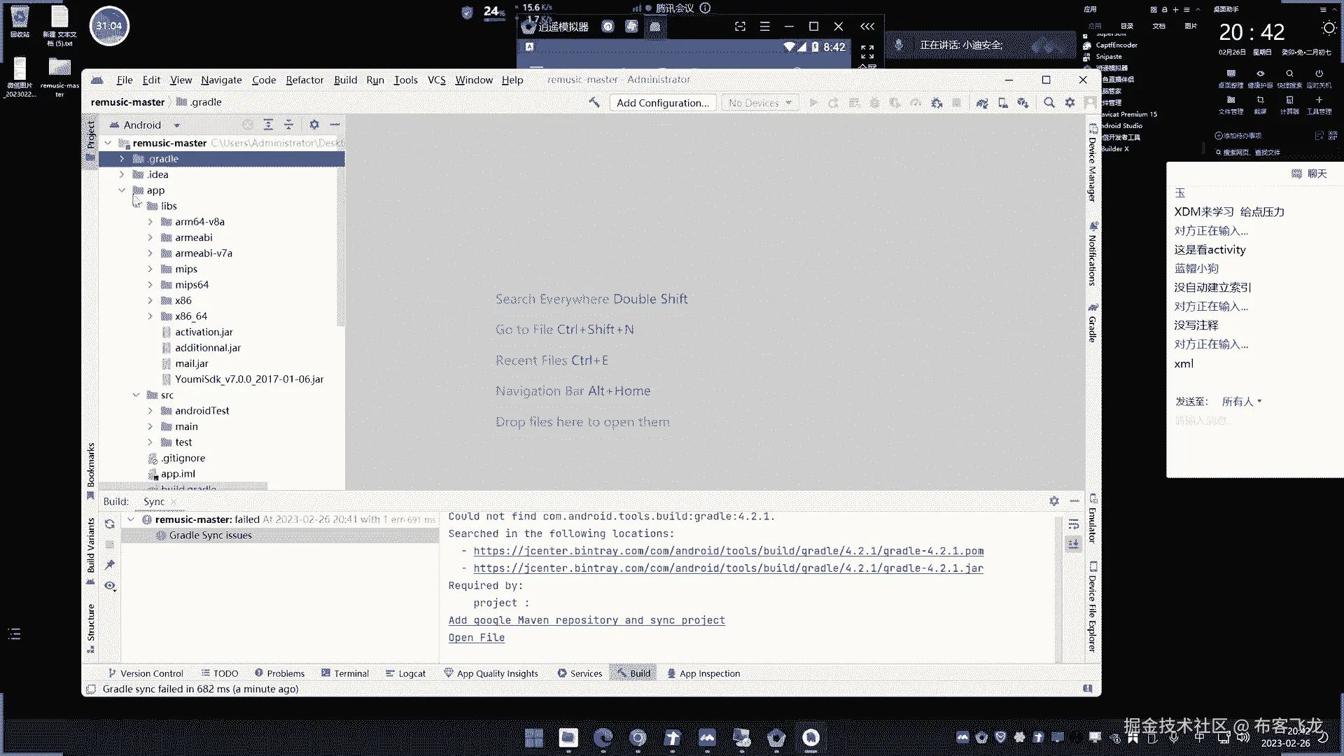Screen dimensions: 1344x756
Task: Toggle soft-wrap in build output
Action: point(1073,524)
